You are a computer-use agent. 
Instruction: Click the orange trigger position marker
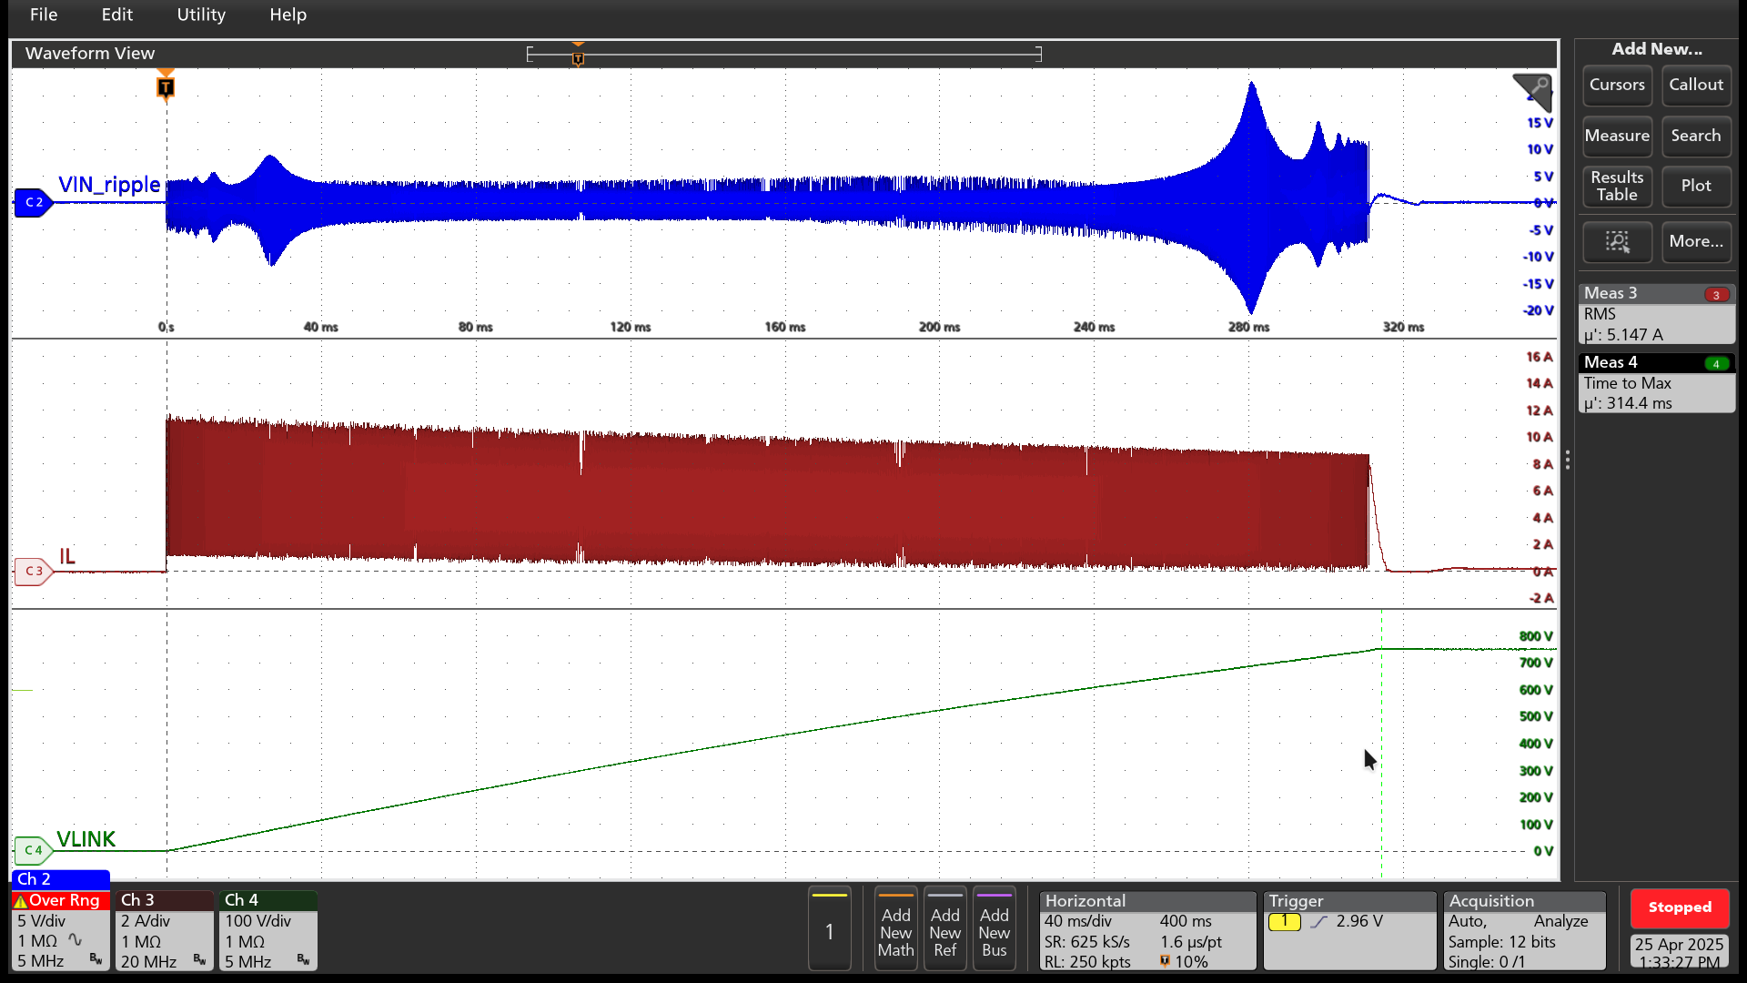[x=166, y=87]
